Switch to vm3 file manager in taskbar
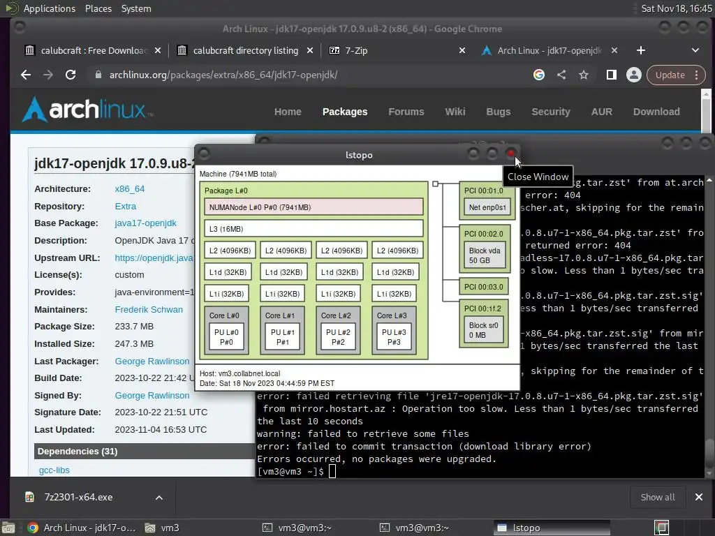Screen dimensions: 715x536 162,528
